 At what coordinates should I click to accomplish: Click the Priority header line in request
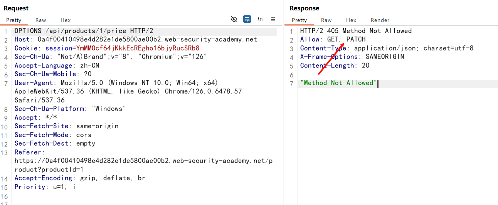click(x=45, y=187)
